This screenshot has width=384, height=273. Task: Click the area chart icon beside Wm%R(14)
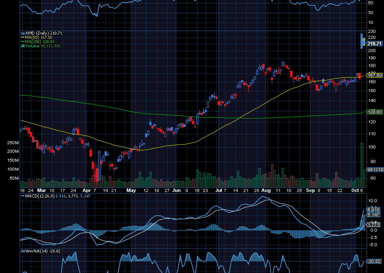click(22, 251)
